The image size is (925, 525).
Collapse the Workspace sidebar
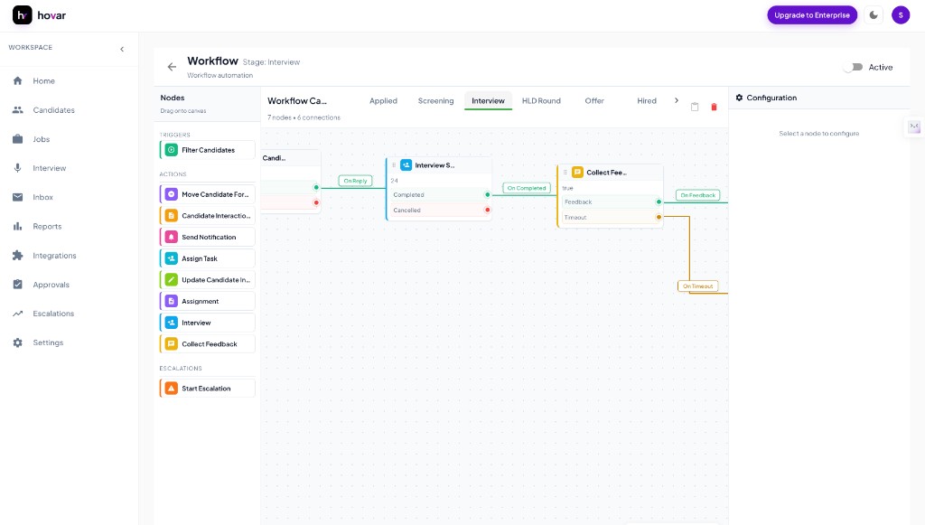122,49
